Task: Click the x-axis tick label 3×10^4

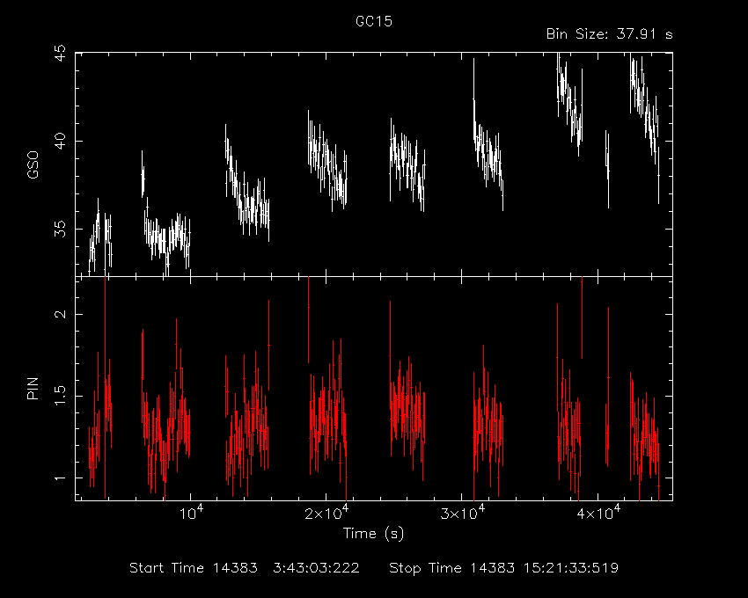Action: tap(462, 513)
